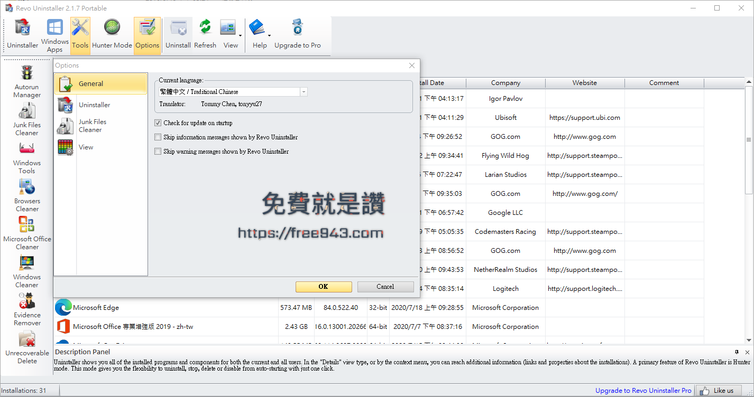
Task: Disable Check for update on startup
Action: [x=158, y=122]
